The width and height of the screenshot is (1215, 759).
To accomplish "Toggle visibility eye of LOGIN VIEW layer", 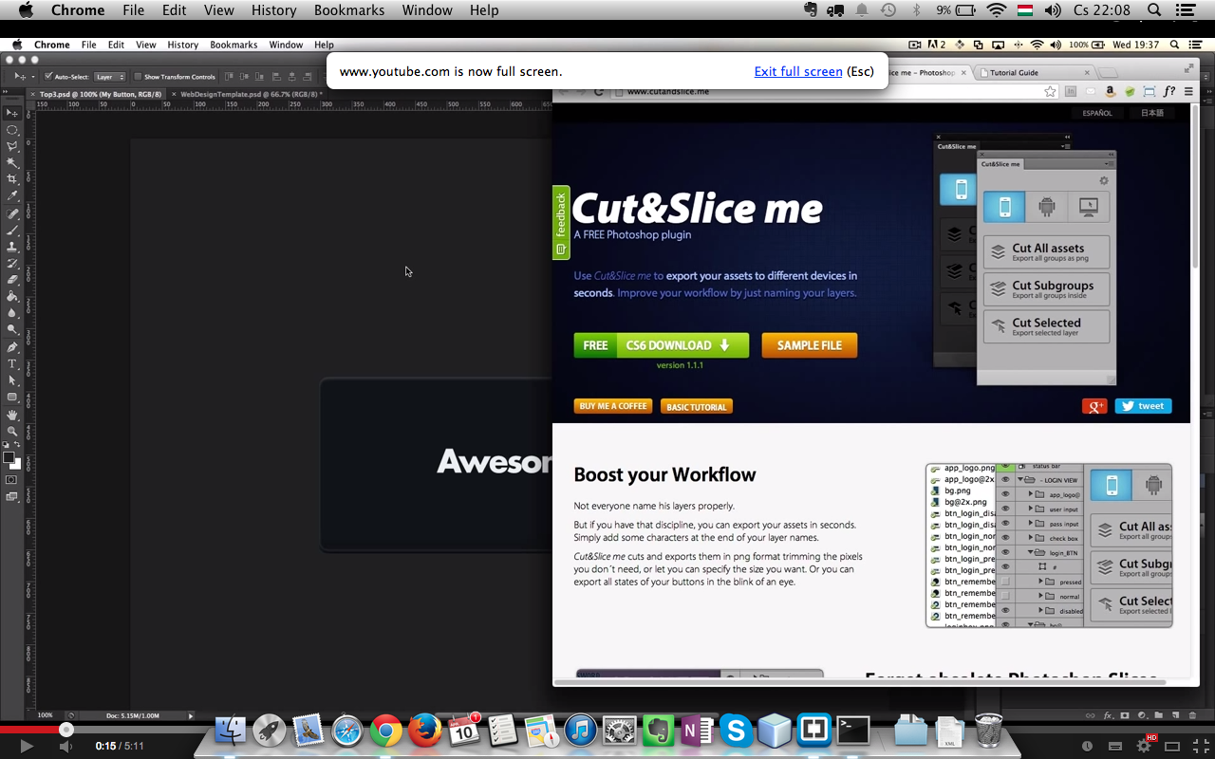I will (x=1005, y=479).
